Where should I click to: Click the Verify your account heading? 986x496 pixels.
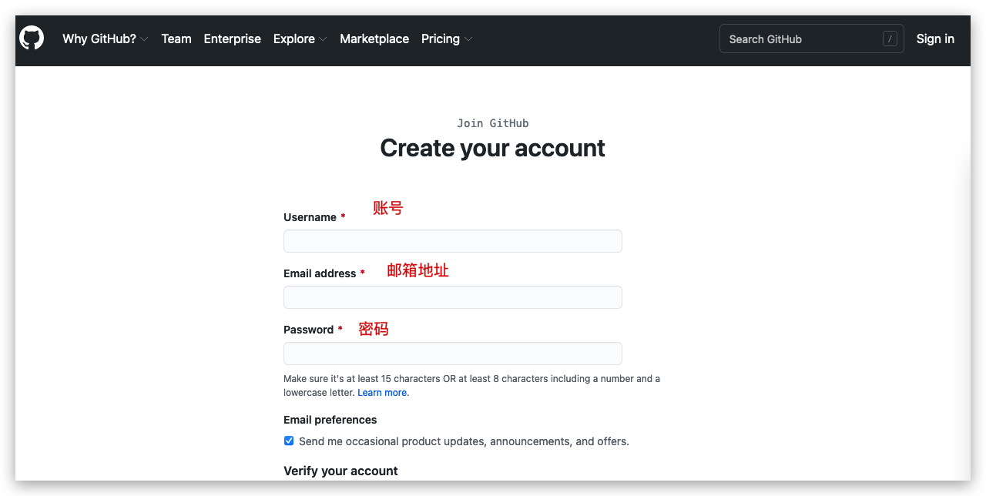pos(340,471)
